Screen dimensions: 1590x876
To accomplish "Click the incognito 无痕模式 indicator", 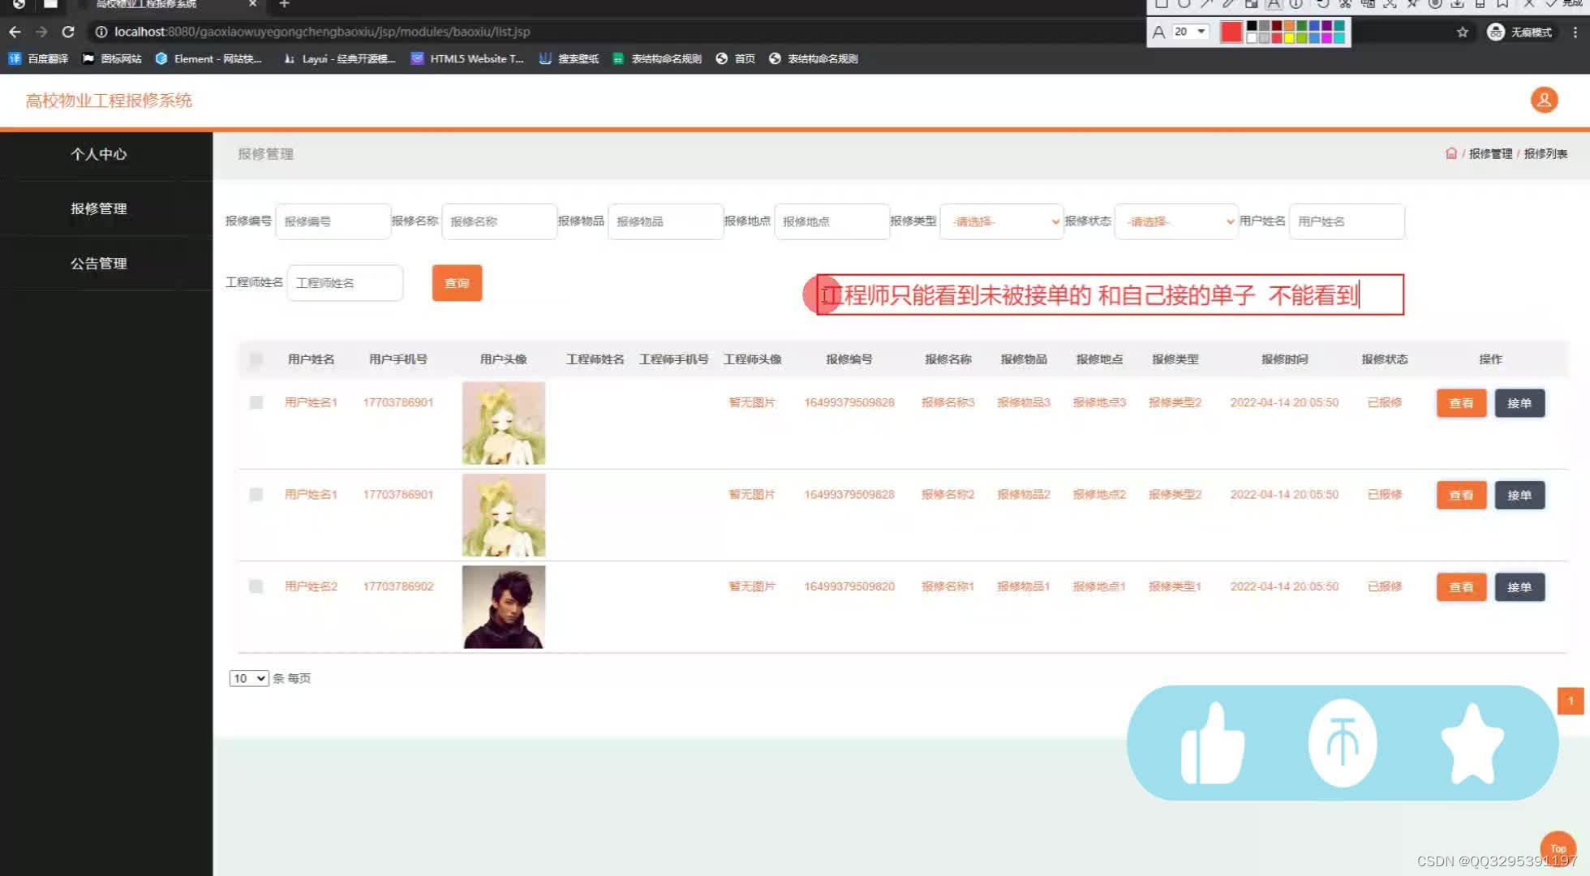I will pos(1519,32).
